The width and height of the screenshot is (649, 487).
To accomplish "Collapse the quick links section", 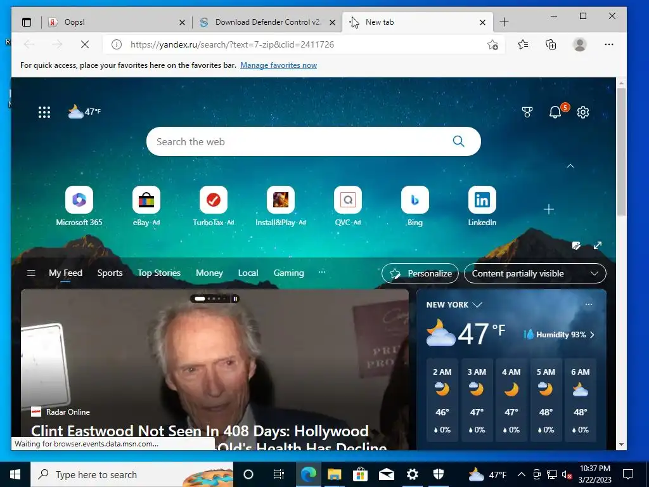I will point(570,166).
